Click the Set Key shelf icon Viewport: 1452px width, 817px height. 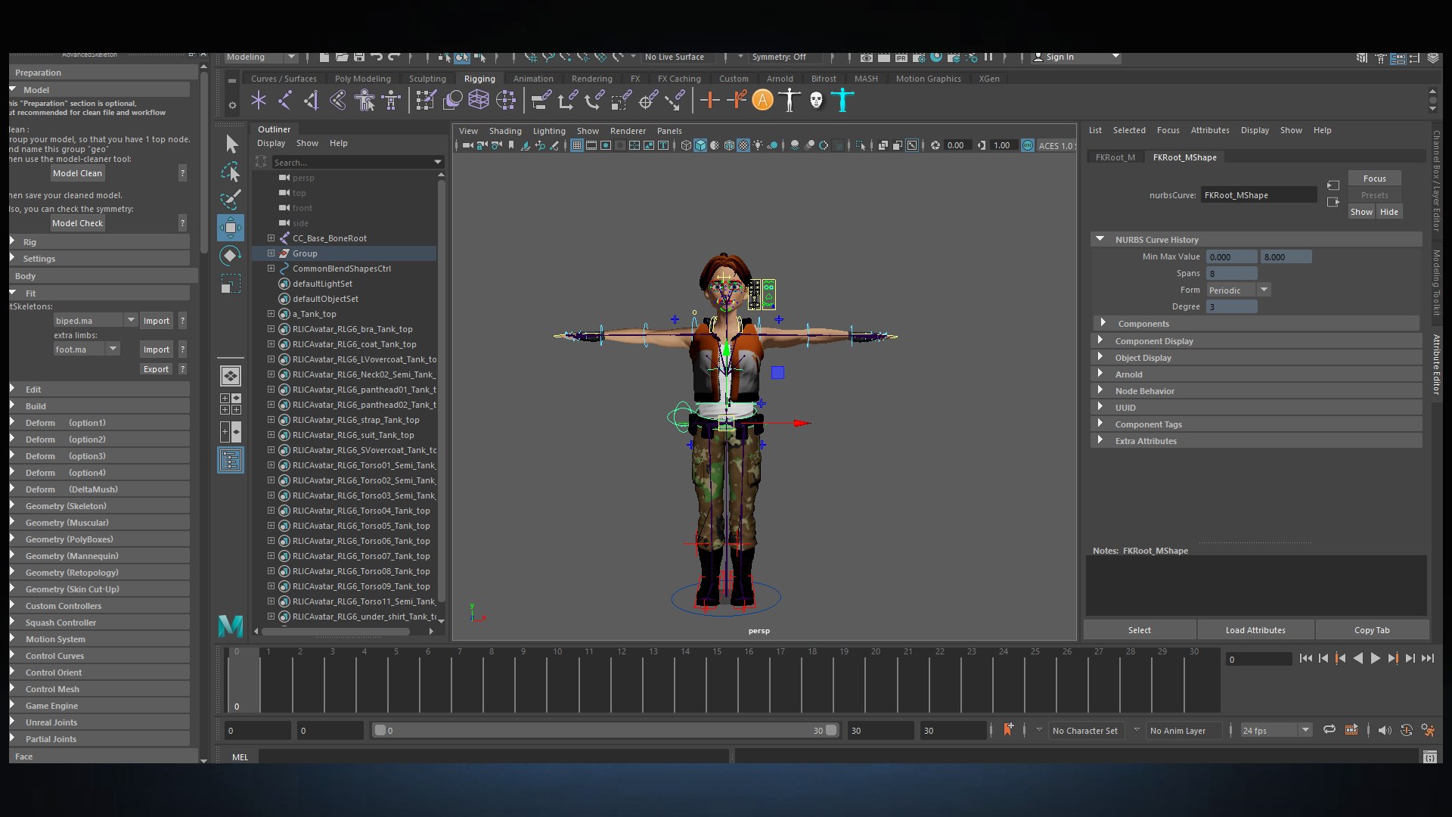709,100
